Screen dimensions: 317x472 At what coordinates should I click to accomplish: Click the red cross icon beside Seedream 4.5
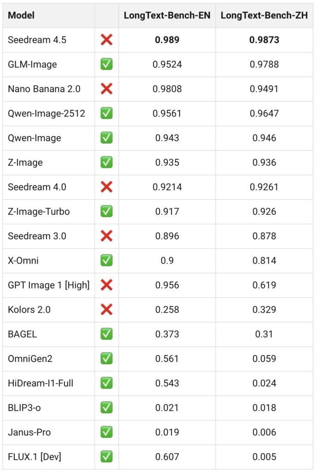[x=106, y=40]
